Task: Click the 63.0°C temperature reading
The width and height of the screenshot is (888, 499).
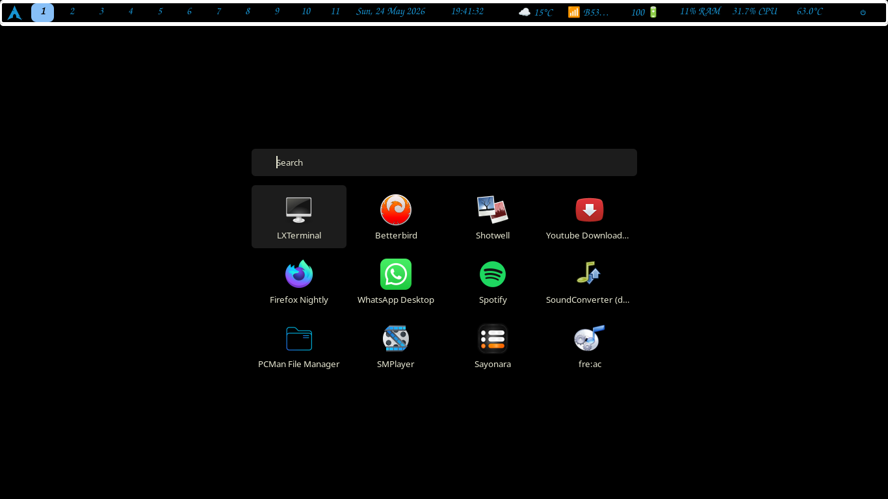Action: point(809,12)
